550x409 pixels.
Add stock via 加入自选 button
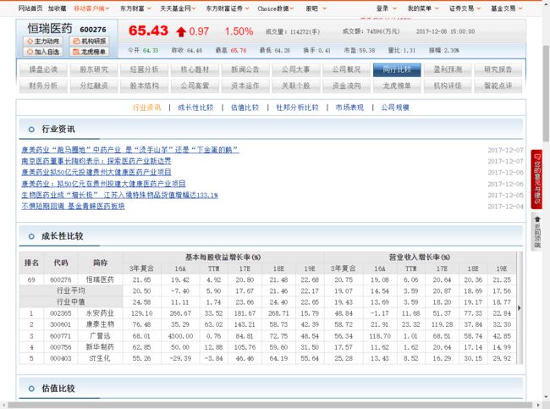point(43,52)
